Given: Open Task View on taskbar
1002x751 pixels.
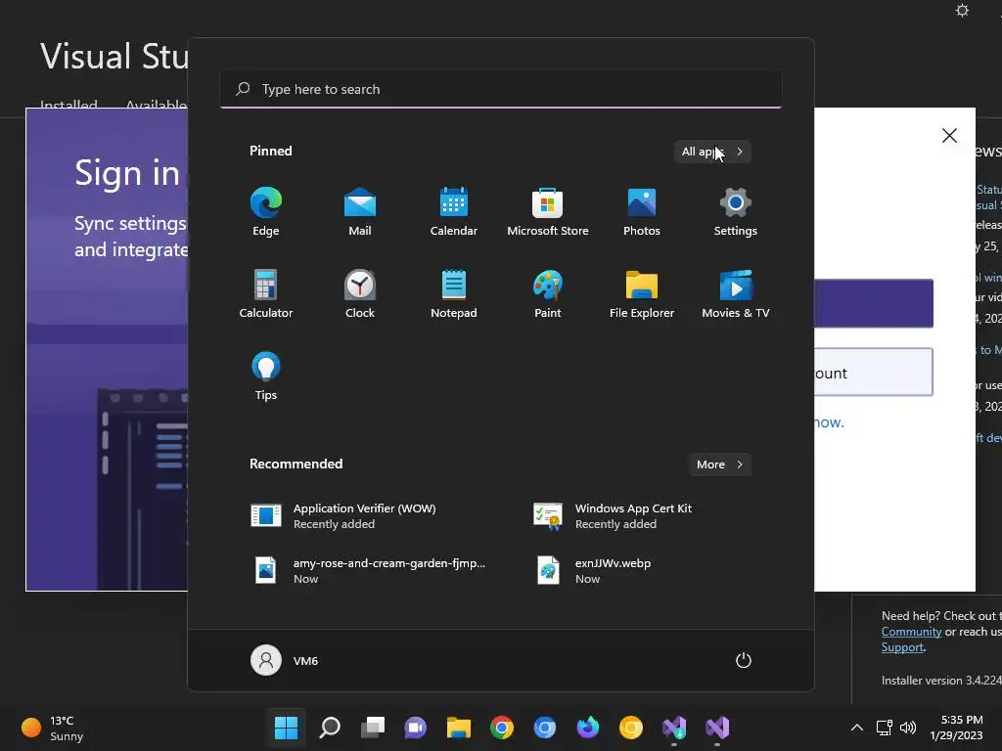Looking at the screenshot, I should [x=373, y=728].
